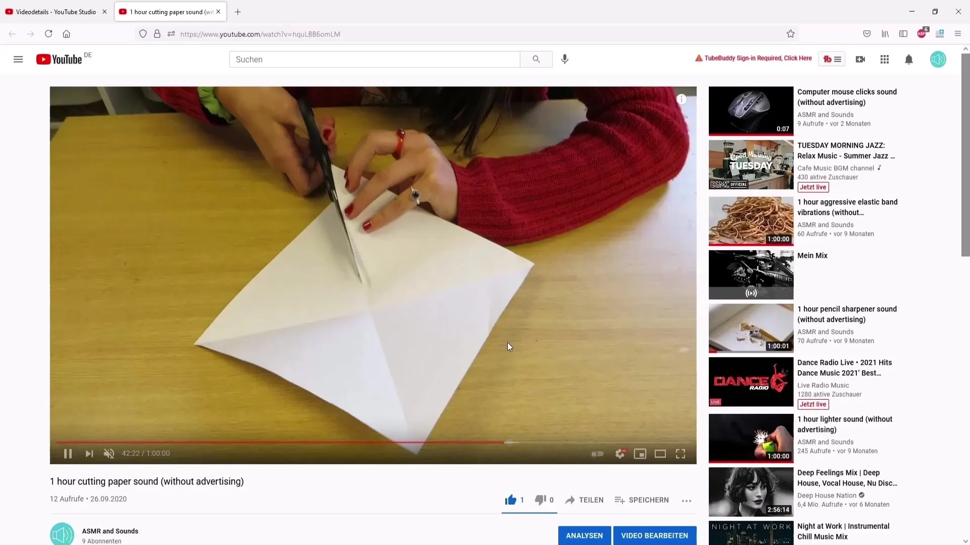
Task: Click the settings gear icon on player
Action: pyautogui.click(x=618, y=454)
